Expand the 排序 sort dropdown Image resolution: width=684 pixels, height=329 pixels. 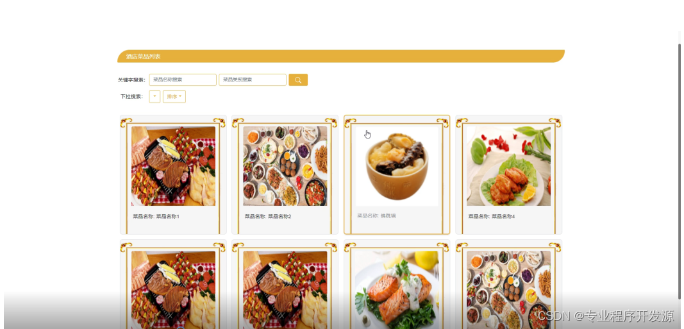coord(174,96)
